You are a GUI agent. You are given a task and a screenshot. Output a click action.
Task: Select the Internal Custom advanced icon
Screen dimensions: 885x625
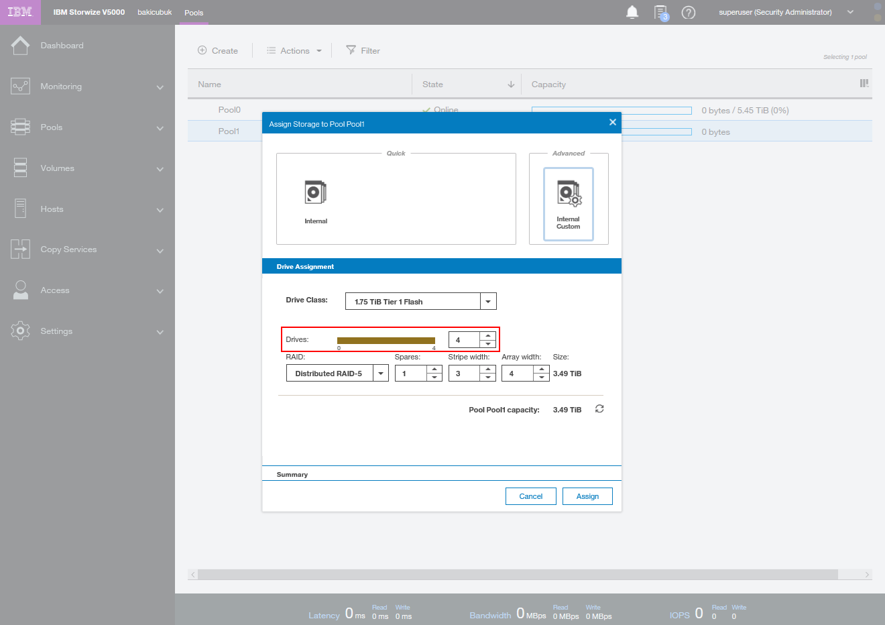[569, 204]
